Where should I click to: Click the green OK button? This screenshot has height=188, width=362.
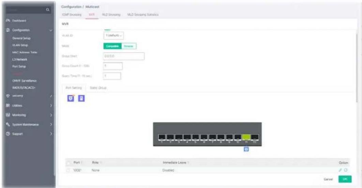(x=345, y=179)
